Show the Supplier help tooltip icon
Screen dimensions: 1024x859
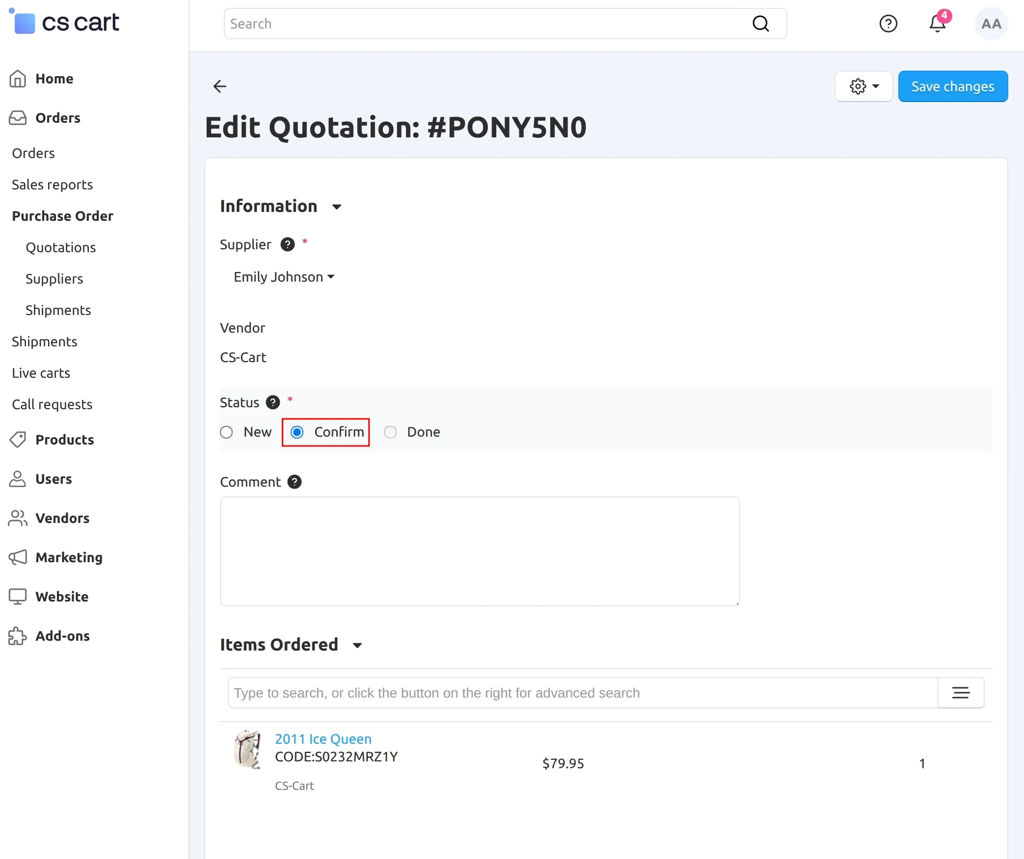287,244
